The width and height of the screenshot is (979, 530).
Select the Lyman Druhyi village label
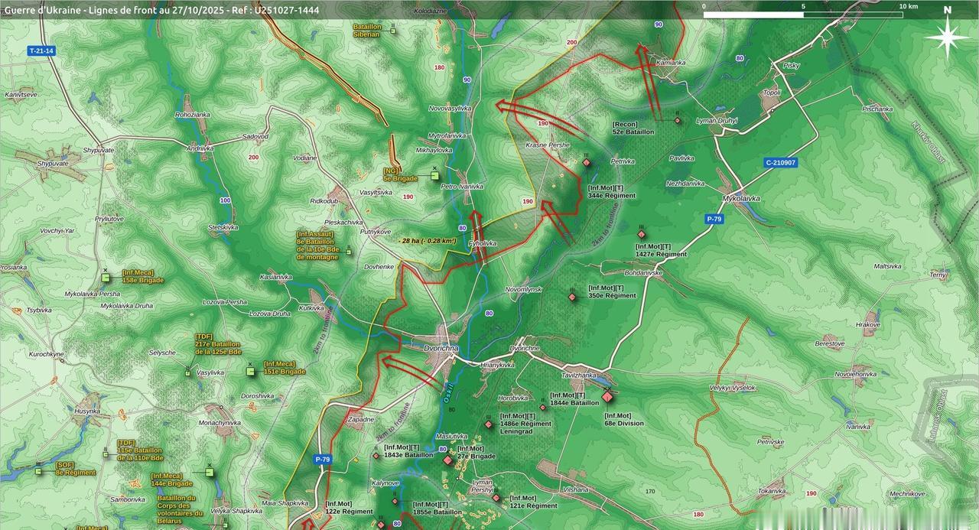click(x=717, y=120)
